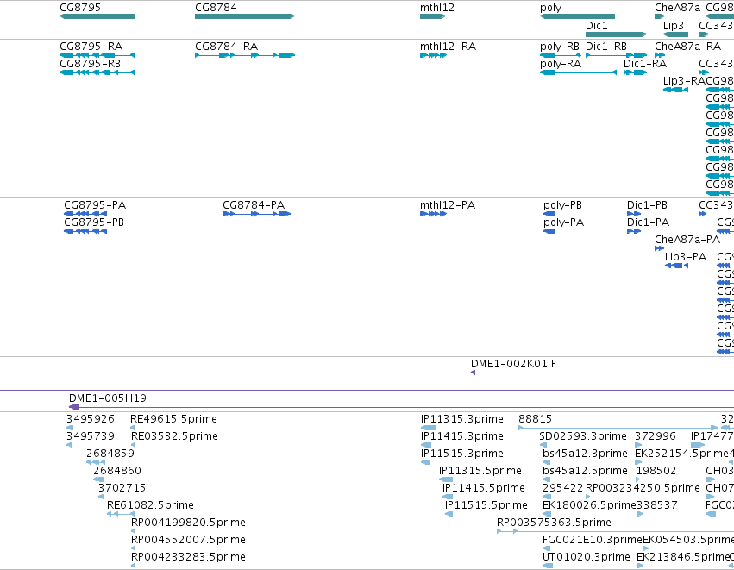
Task: Select the 88815 EST span line
Action: pos(618,428)
